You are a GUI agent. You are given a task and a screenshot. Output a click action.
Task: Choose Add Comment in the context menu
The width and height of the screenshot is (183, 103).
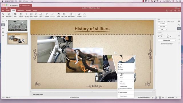[x=126, y=92]
